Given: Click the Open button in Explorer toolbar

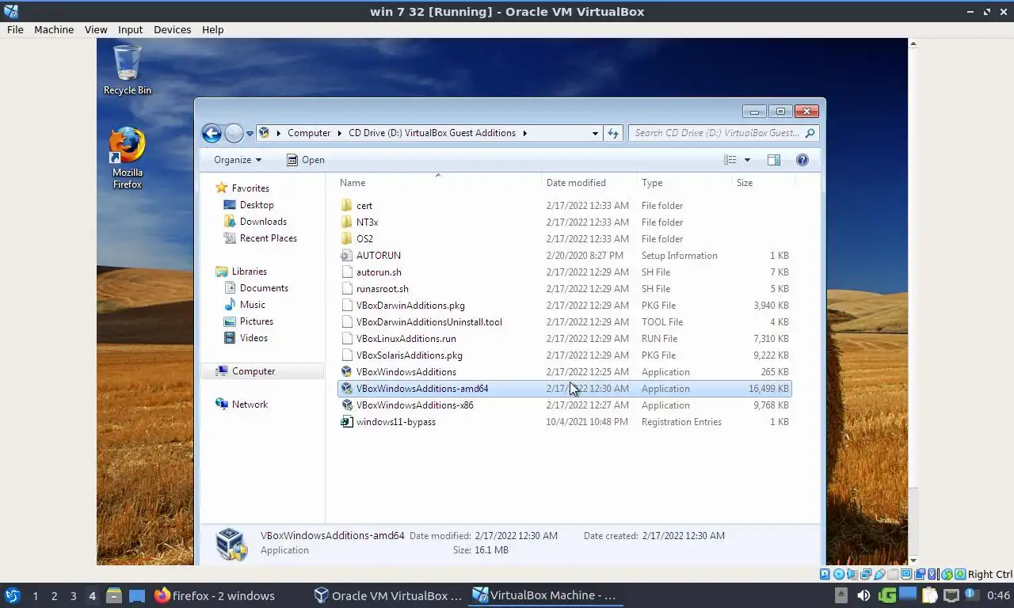Looking at the screenshot, I should coord(306,160).
